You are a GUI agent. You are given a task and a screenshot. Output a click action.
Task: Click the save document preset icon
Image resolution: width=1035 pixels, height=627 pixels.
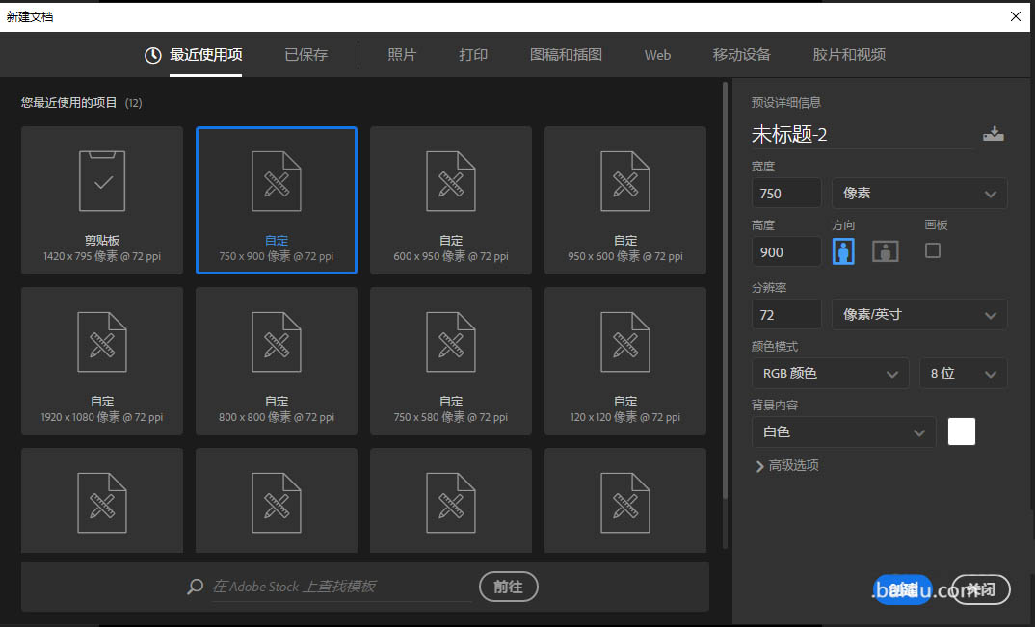point(994,134)
